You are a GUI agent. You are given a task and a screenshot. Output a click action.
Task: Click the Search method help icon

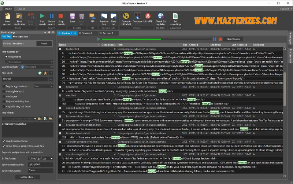coord(22,67)
